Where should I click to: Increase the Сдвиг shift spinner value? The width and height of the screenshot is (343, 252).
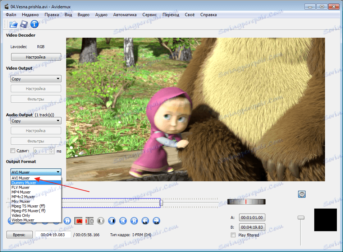pyautogui.click(x=51, y=149)
